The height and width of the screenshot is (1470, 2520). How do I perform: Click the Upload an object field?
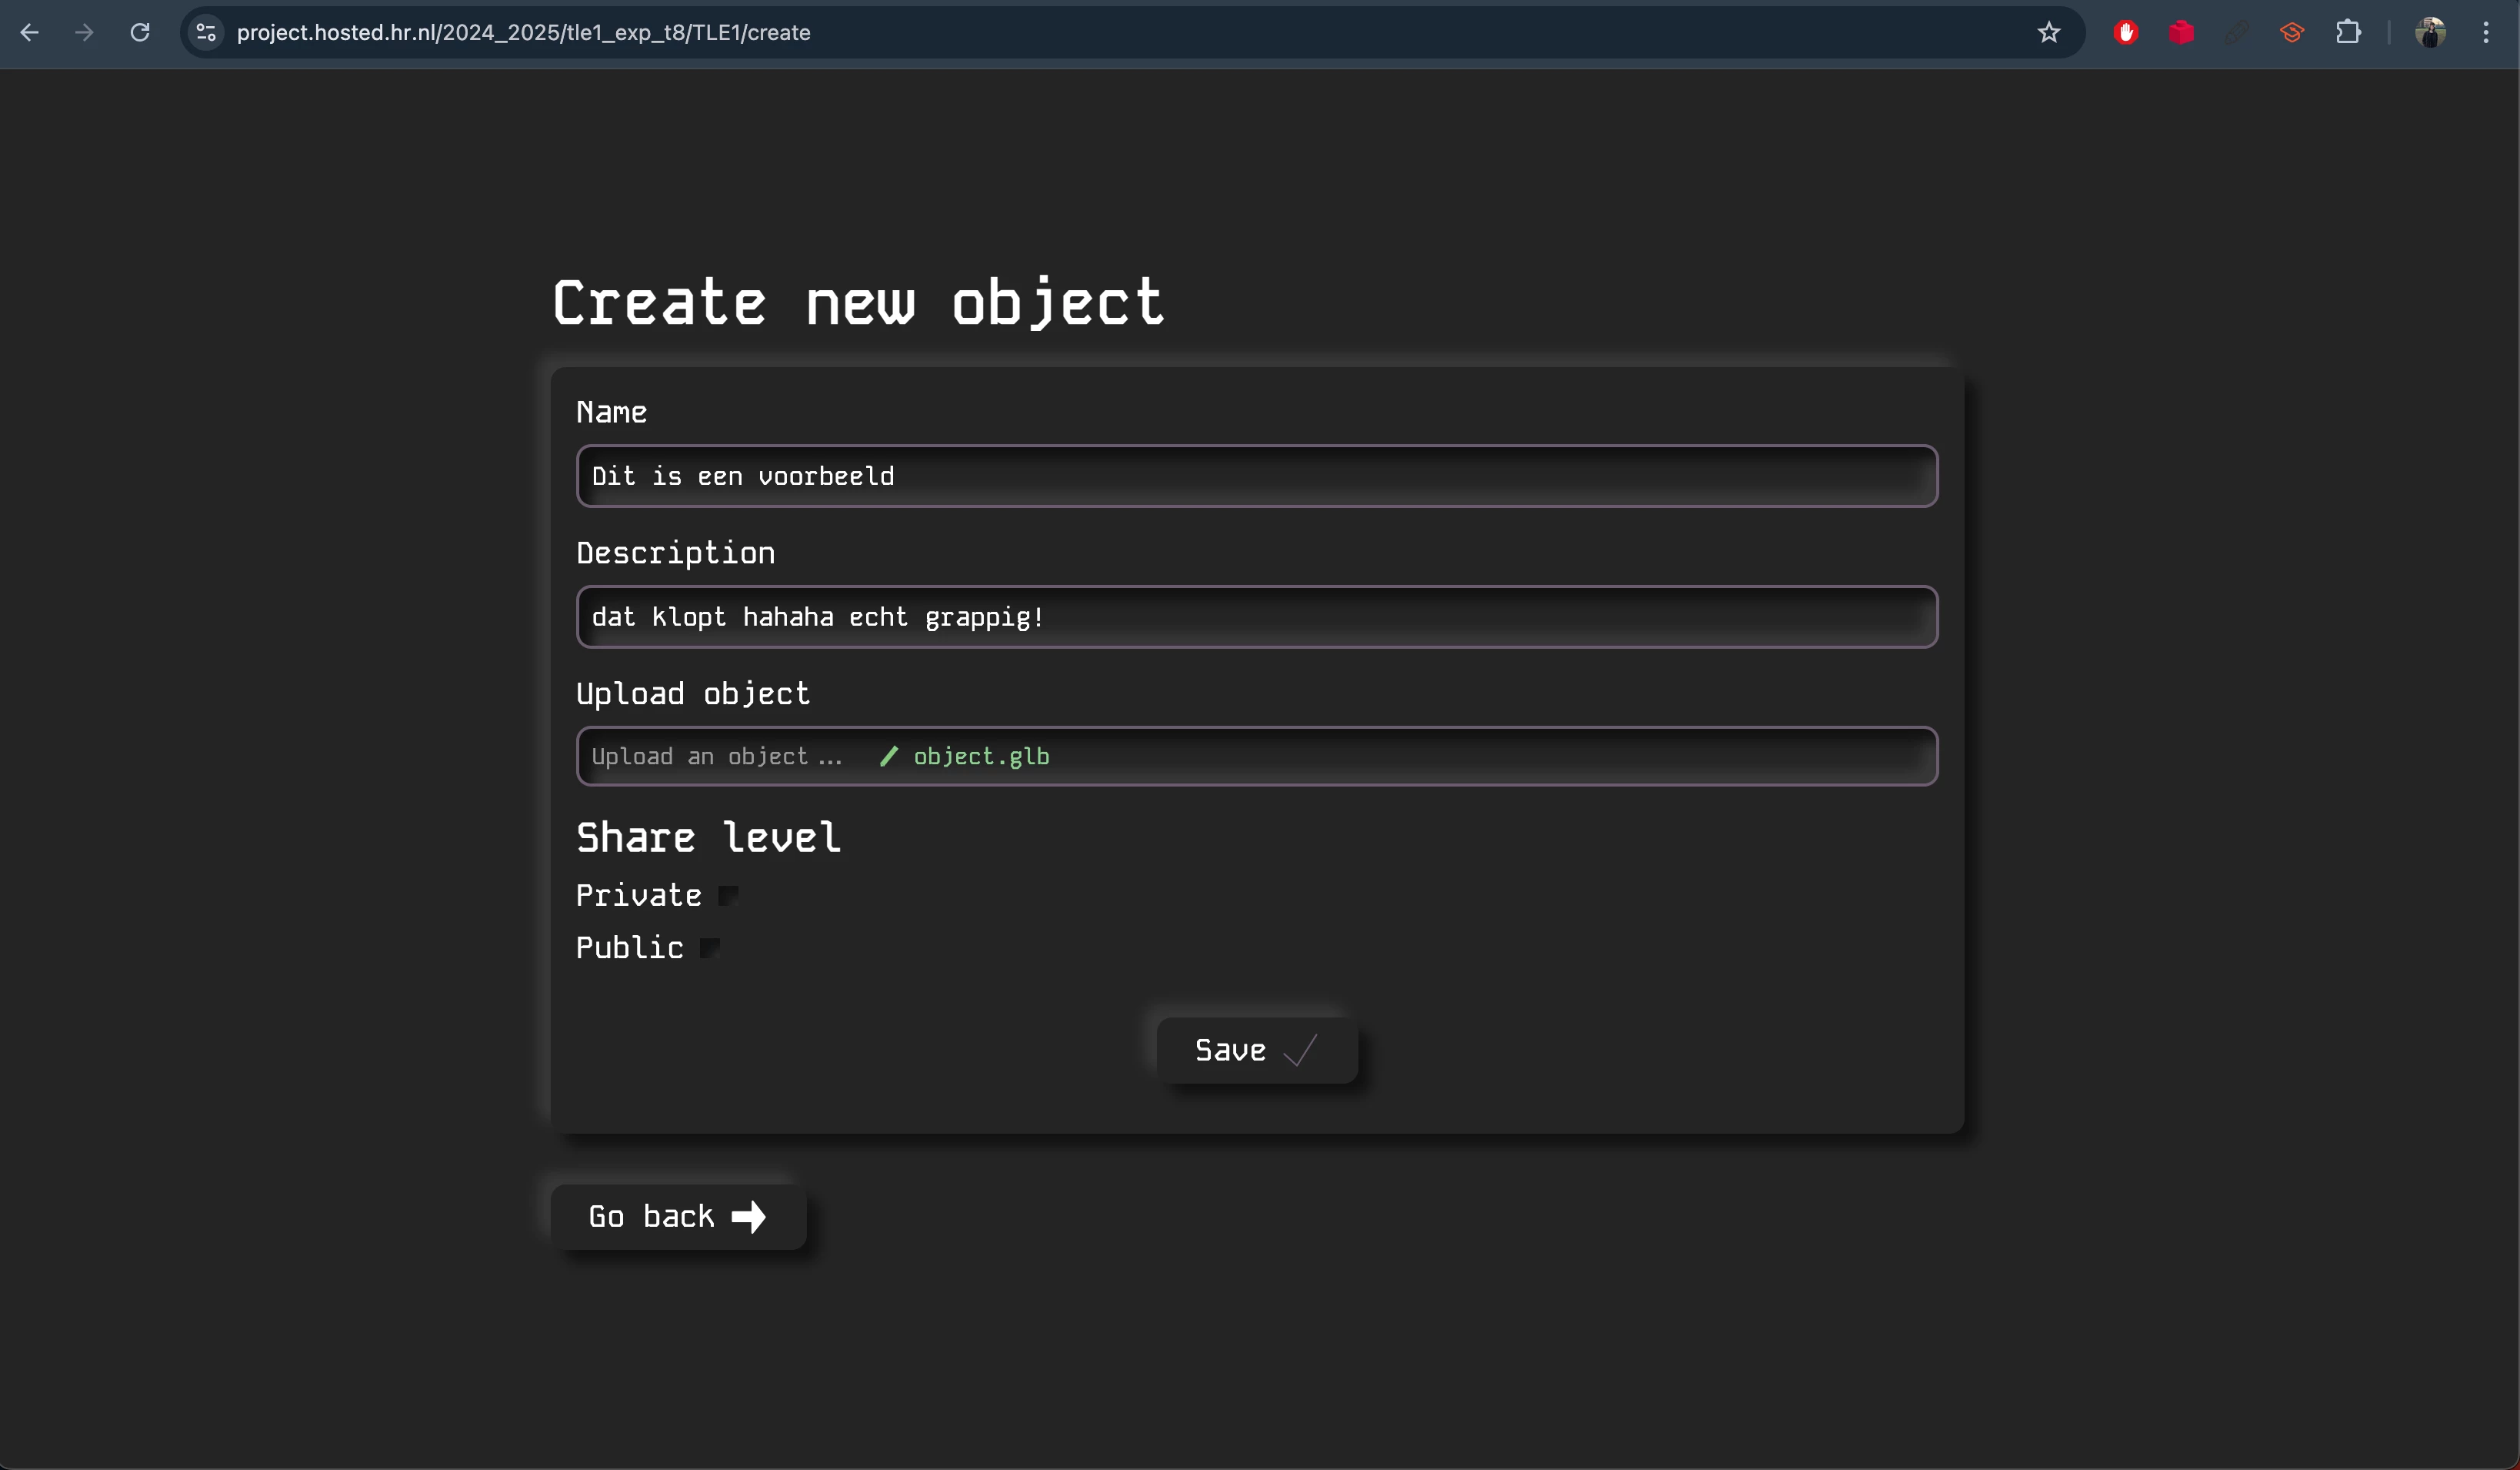tap(717, 757)
